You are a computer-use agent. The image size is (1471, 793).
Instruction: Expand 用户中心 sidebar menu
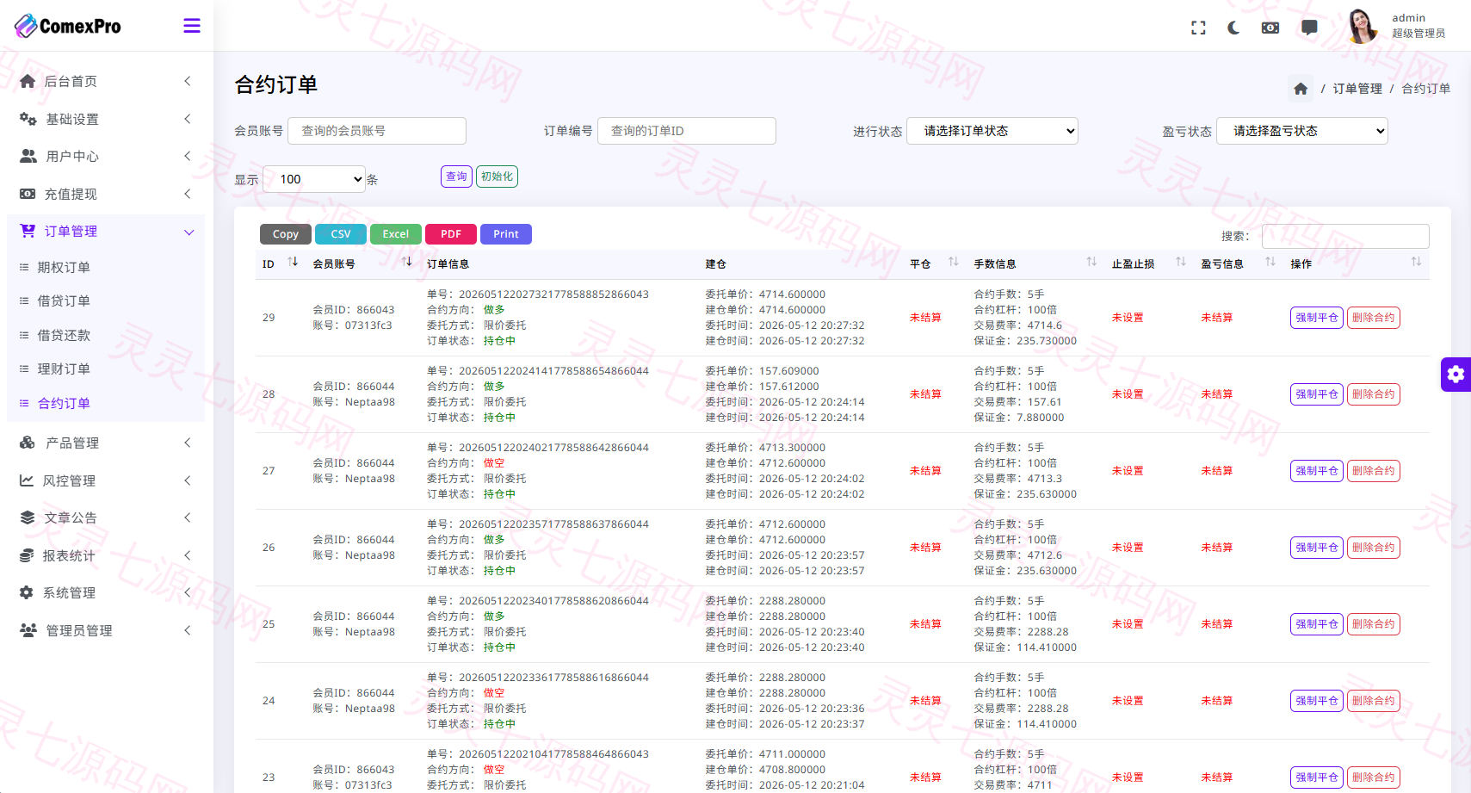coord(106,156)
